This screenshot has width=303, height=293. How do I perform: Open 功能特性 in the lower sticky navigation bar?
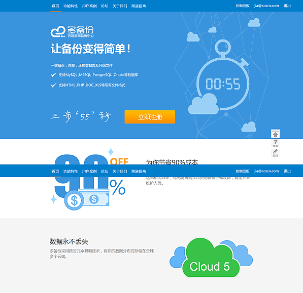71,171
